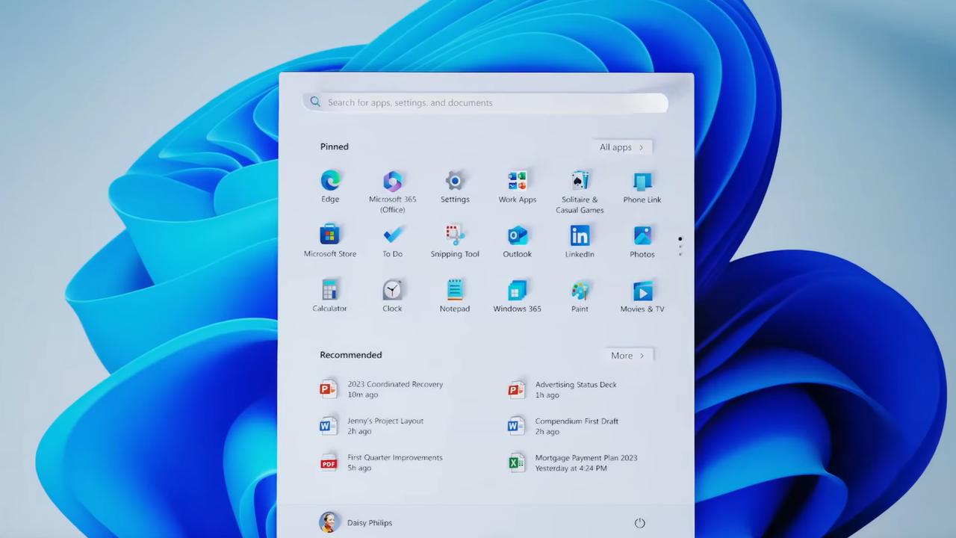Open Mortgage Payment Plan 2023 spreadsheet

pos(573,463)
